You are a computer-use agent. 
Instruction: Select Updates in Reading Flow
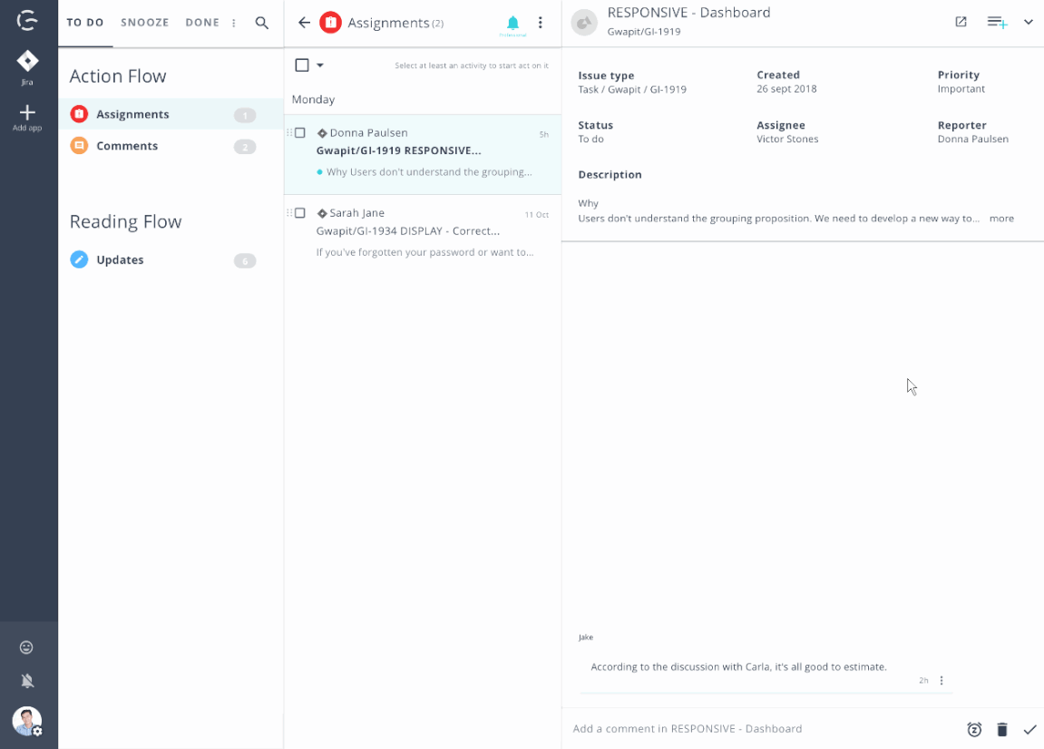pyautogui.click(x=171, y=259)
